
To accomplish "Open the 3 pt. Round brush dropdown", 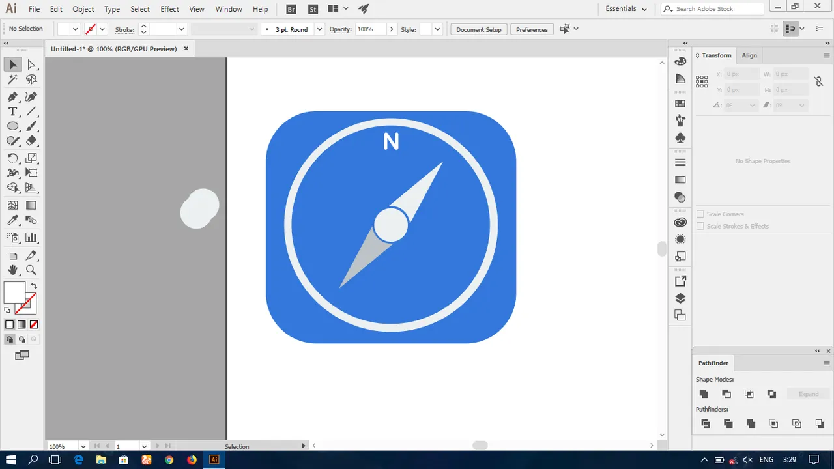I will pyautogui.click(x=319, y=29).
